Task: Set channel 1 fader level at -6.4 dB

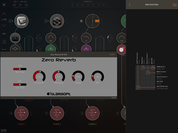Action: pos(29,45)
